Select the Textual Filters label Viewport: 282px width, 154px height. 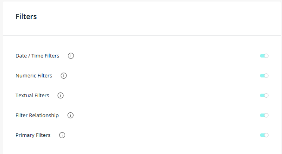click(x=32, y=96)
